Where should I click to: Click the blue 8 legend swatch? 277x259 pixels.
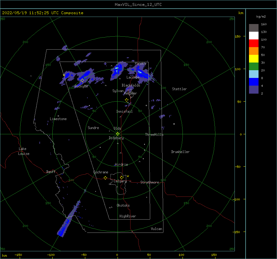254,82
